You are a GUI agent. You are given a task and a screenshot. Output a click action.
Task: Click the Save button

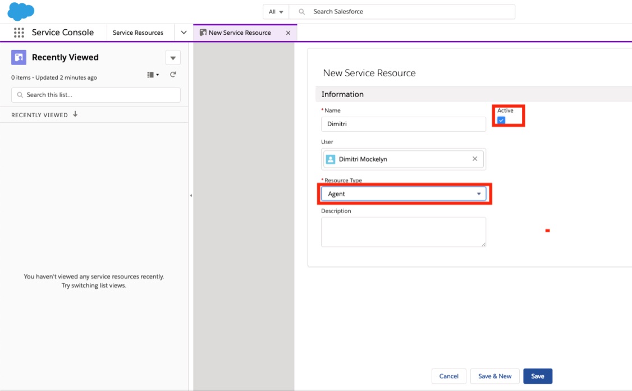[538, 376]
